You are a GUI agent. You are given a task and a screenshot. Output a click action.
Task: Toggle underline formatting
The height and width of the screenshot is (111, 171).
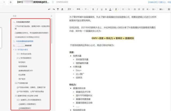[x=102, y=9]
